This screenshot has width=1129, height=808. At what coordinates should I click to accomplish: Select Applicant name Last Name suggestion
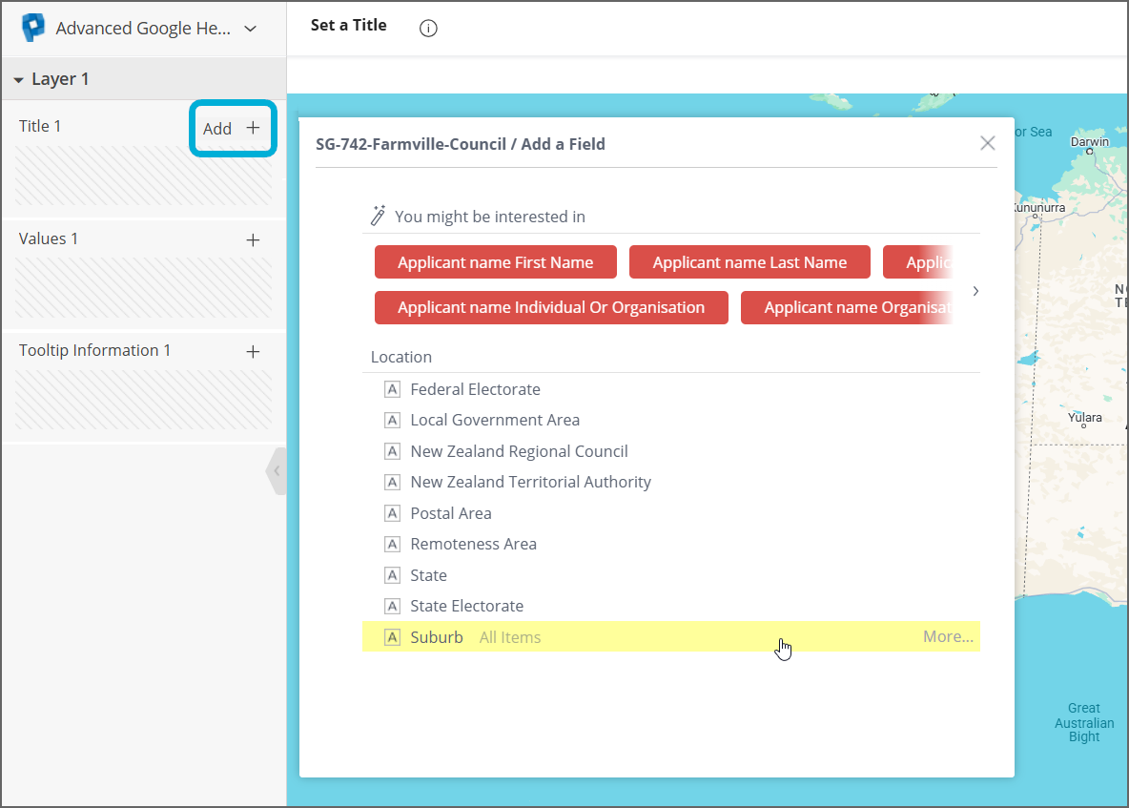[749, 262]
